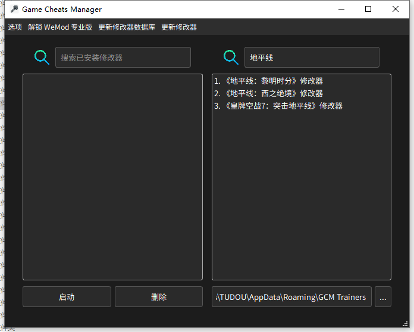414x332 pixels.
Task: Select 《地平线：西之绝境》修改器 from results
Action: click(x=268, y=93)
